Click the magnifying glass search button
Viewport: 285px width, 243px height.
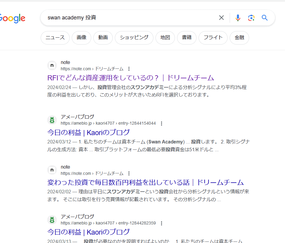tap(265, 18)
